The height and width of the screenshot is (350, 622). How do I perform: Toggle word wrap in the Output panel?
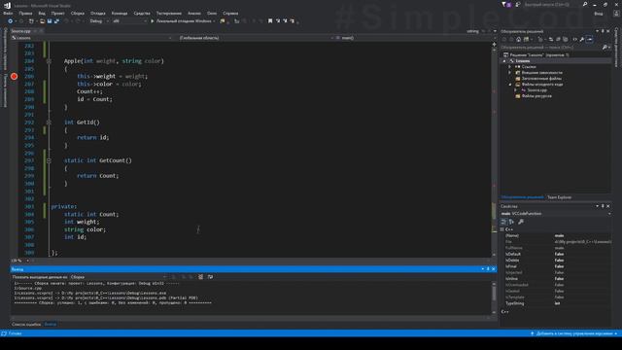coord(210,277)
